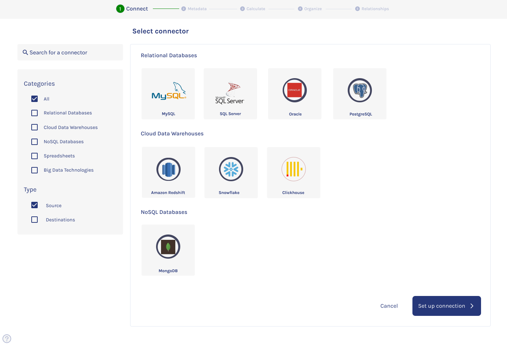The image size is (507, 345).
Task: Click the Search for a connector field
Action: 70,53
